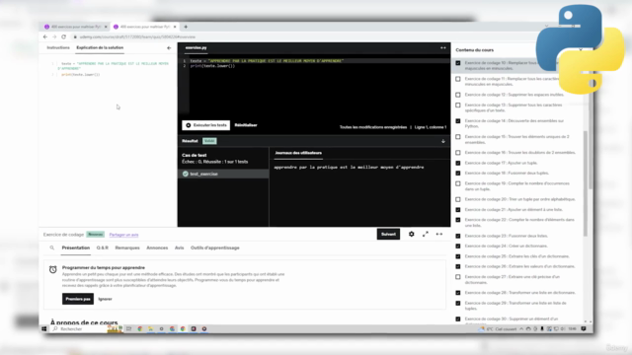The height and width of the screenshot is (355, 632).
Task: Click the Réinitialiser button
Action: pos(246,125)
